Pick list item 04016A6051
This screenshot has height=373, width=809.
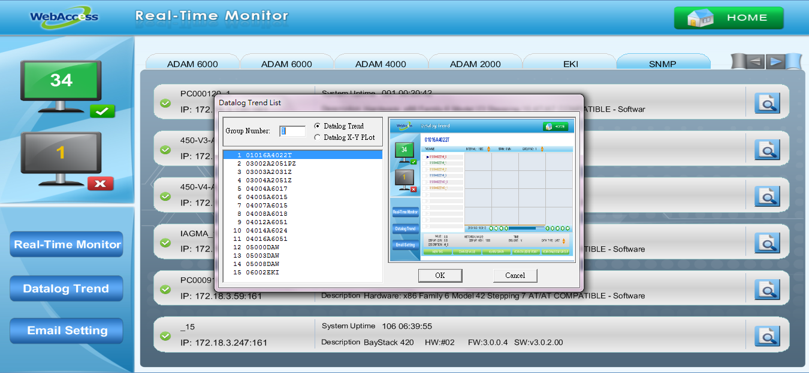click(303, 239)
